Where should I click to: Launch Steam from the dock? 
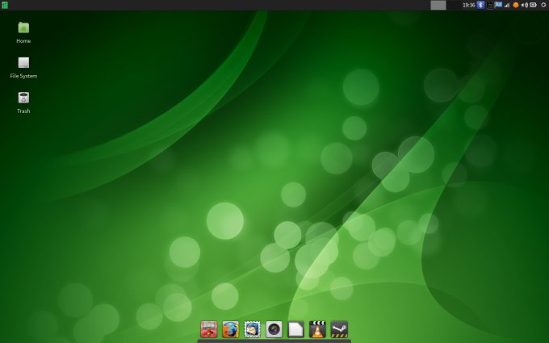pos(340,329)
